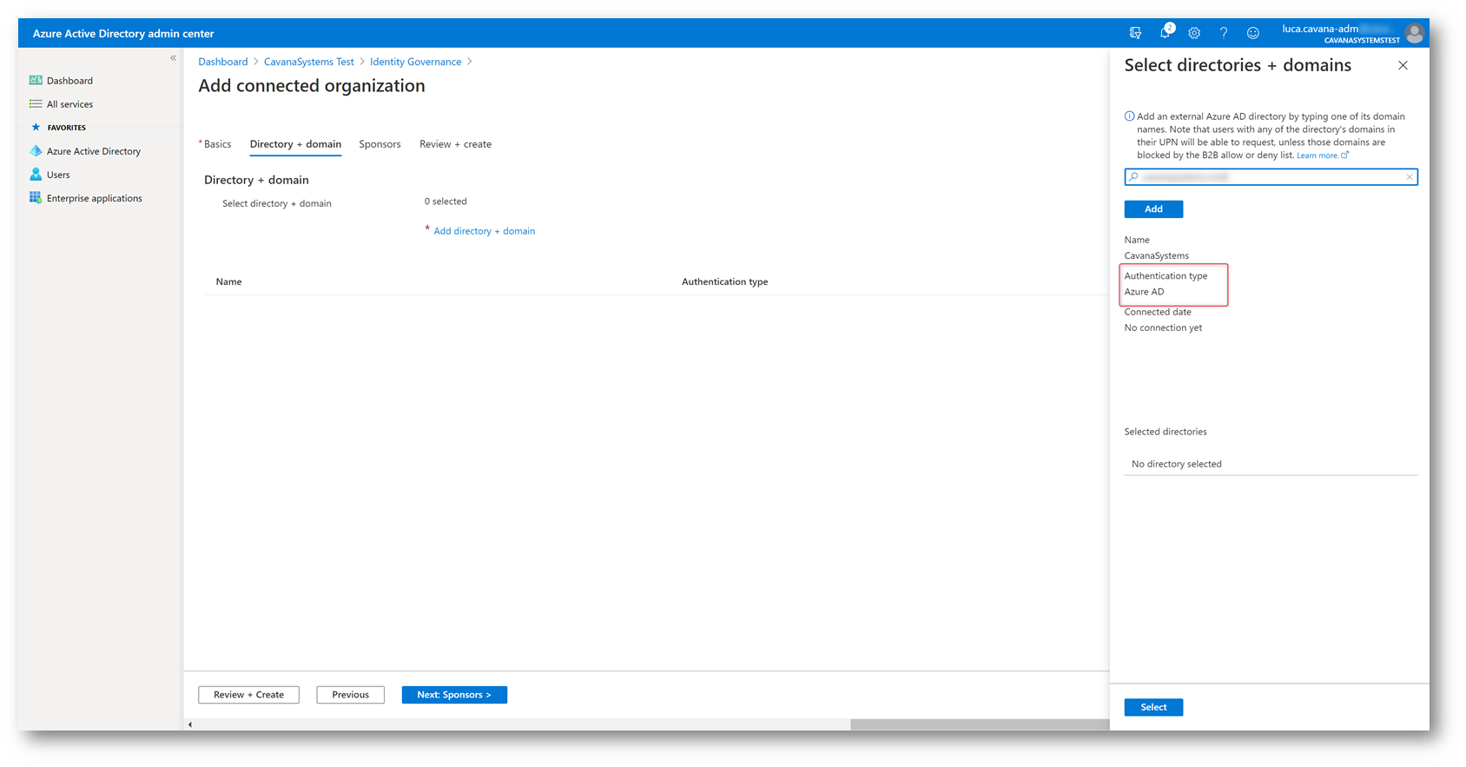The height and width of the screenshot is (767, 1466).
Task: Click Azure Active Directory admin center title
Action: (x=123, y=34)
